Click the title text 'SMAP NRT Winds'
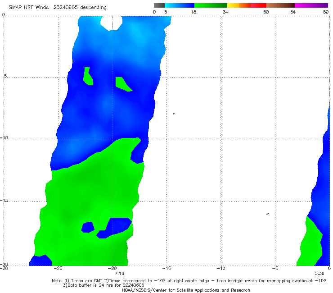The width and height of the screenshot is (333, 293). pos(29,8)
